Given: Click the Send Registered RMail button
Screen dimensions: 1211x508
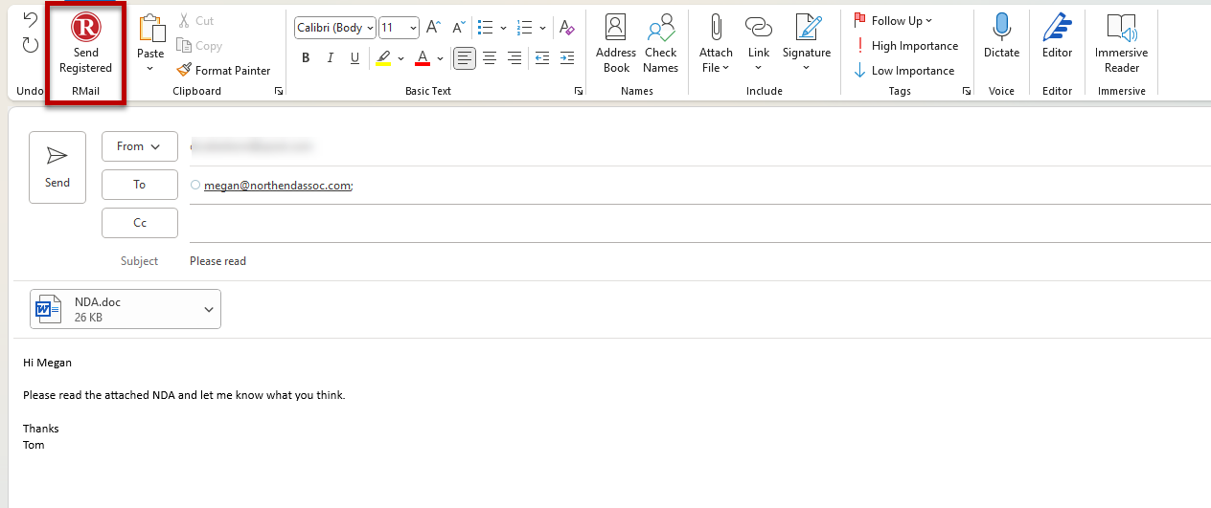Looking at the screenshot, I should pos(86,45).
